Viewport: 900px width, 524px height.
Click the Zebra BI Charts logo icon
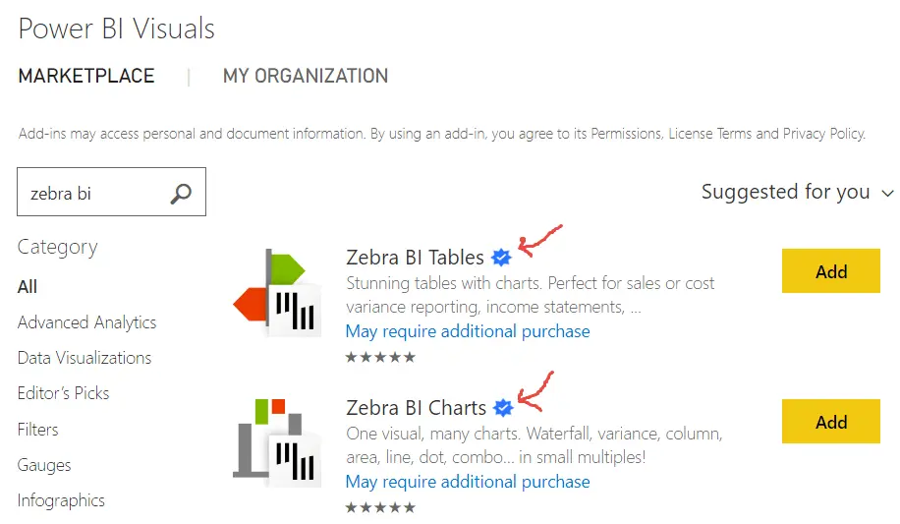277,442
